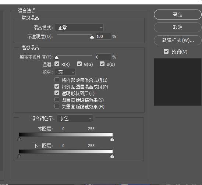Click the 混合选项 section title
Image resolution: width=202 pixels, height=185 pixels.
26,11
